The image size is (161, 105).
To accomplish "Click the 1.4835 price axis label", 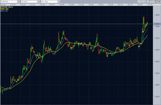I will pyautogui.click(x=157, y=38).
